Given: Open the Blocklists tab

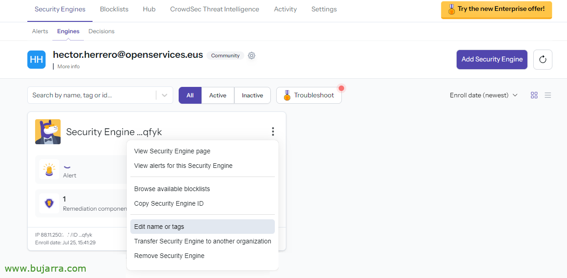Looking at the screenshot, I should (x=114, y=9).
